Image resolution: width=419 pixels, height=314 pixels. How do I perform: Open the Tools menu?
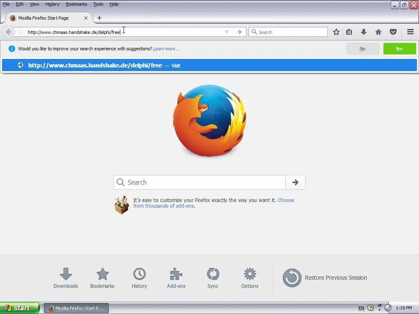tap(98, 4)
